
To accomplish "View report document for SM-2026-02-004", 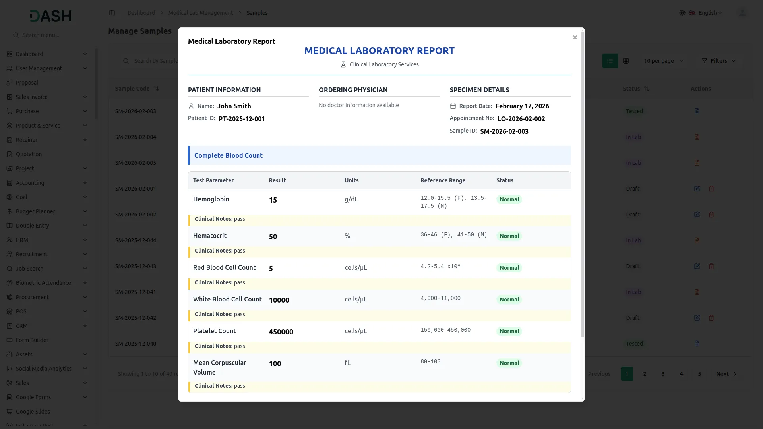I will click(x=697, y=137).
